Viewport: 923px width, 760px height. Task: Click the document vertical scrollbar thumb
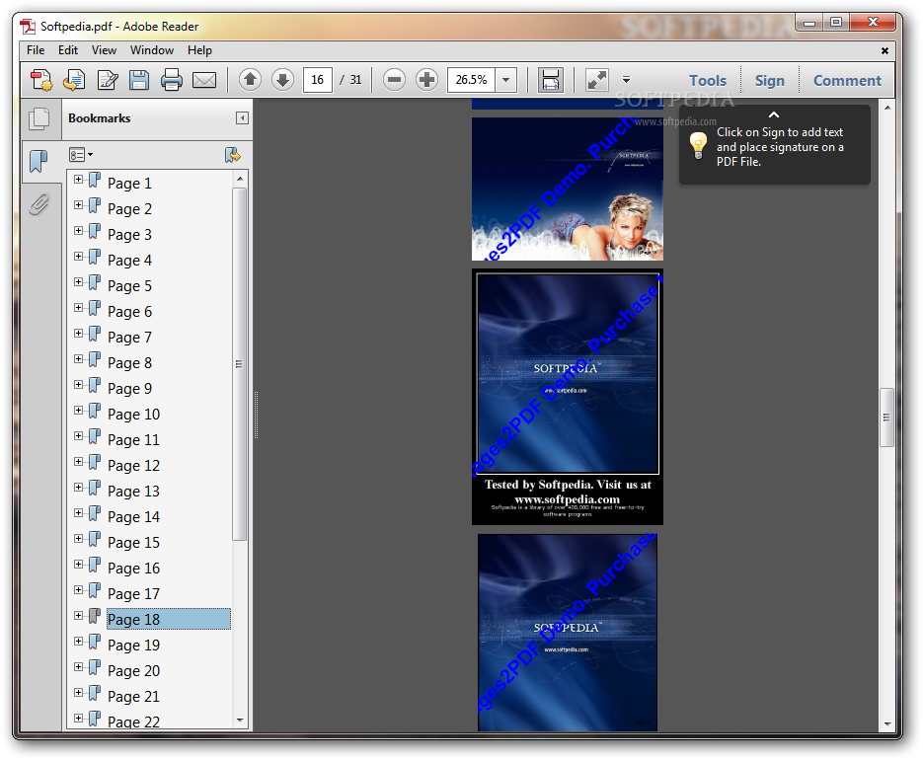point(886,418)
